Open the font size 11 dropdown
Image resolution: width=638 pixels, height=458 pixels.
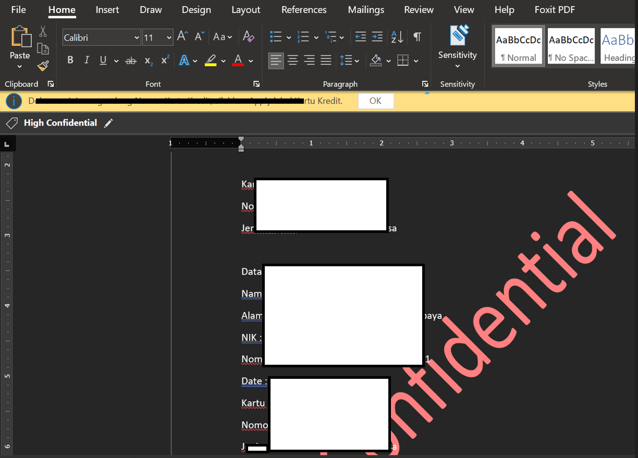[169, 38]
